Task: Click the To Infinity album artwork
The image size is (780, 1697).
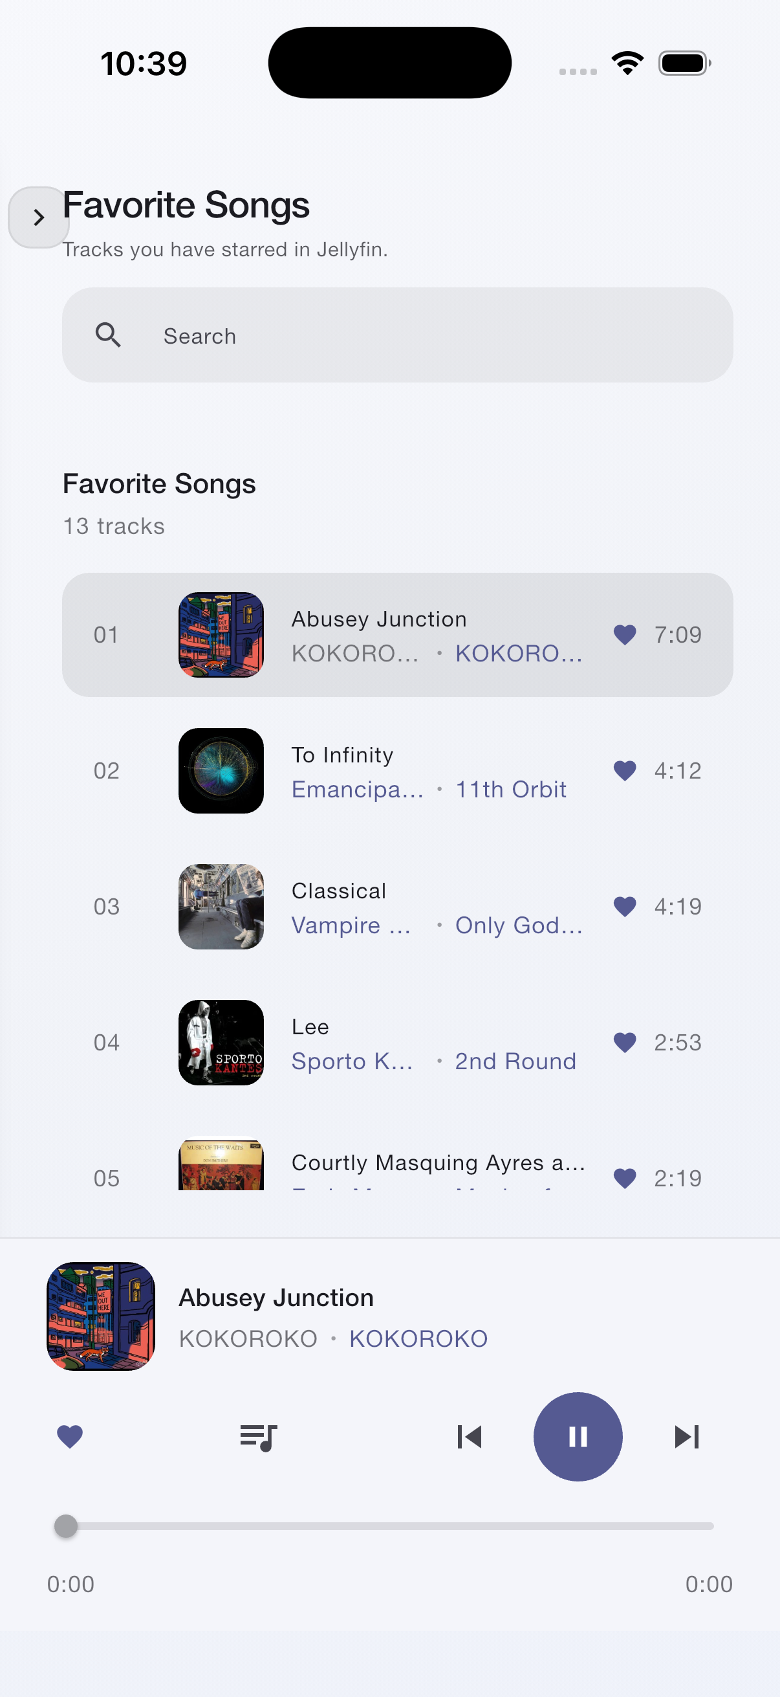Action: 221,770
